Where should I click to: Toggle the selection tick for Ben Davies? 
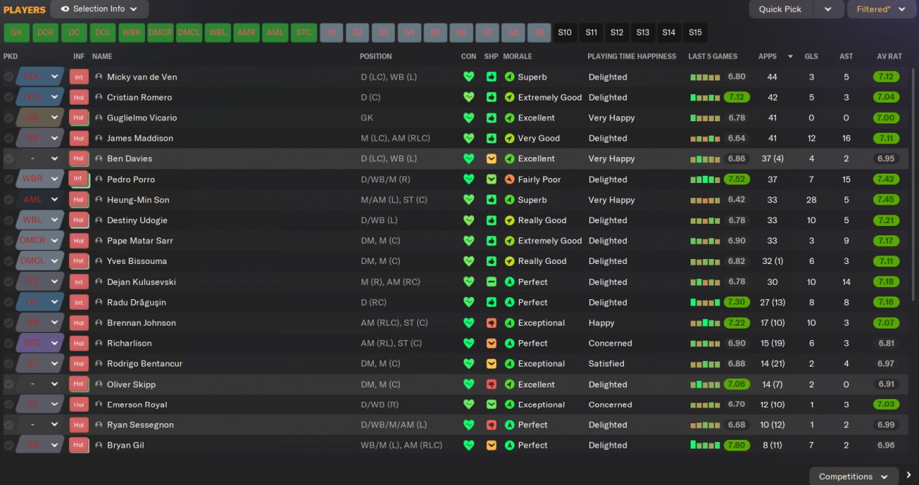pyautogui.click(x=9, y=159)
